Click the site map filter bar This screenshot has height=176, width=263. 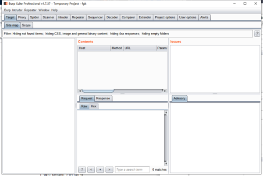coord(128,34)
